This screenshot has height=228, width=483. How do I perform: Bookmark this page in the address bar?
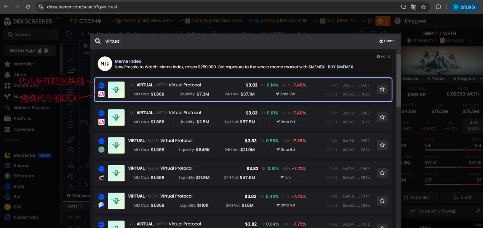click(x=423, y=7)
